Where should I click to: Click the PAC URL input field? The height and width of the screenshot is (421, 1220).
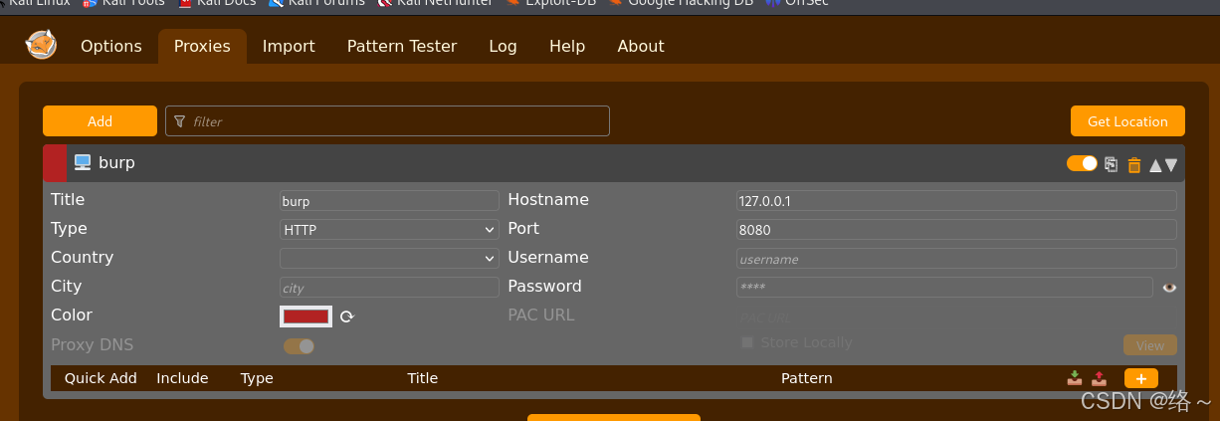click(956, 317)
